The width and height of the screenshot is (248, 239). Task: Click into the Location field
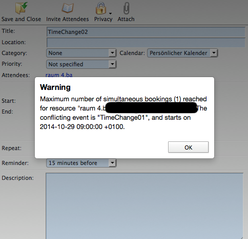(x=146, y=43)
